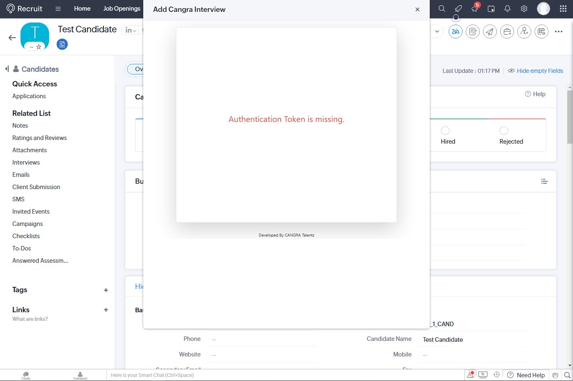
Task: Go back using the left arrow
Action: click(12, 38)
